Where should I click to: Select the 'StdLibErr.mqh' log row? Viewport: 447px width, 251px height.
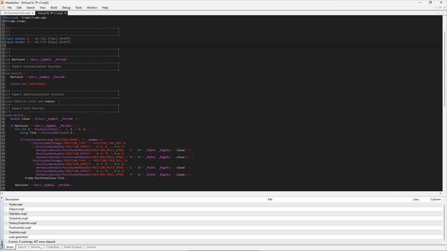click(223, 214)
